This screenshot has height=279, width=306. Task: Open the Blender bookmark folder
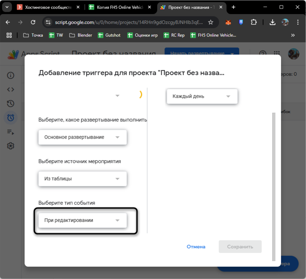81,35
